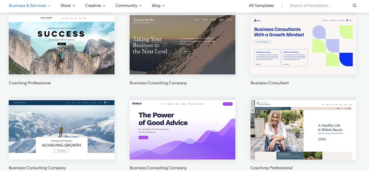The image size is (369, 171).
Task: Expand the Business & Services dropdown
Action: tap(29, 5)
